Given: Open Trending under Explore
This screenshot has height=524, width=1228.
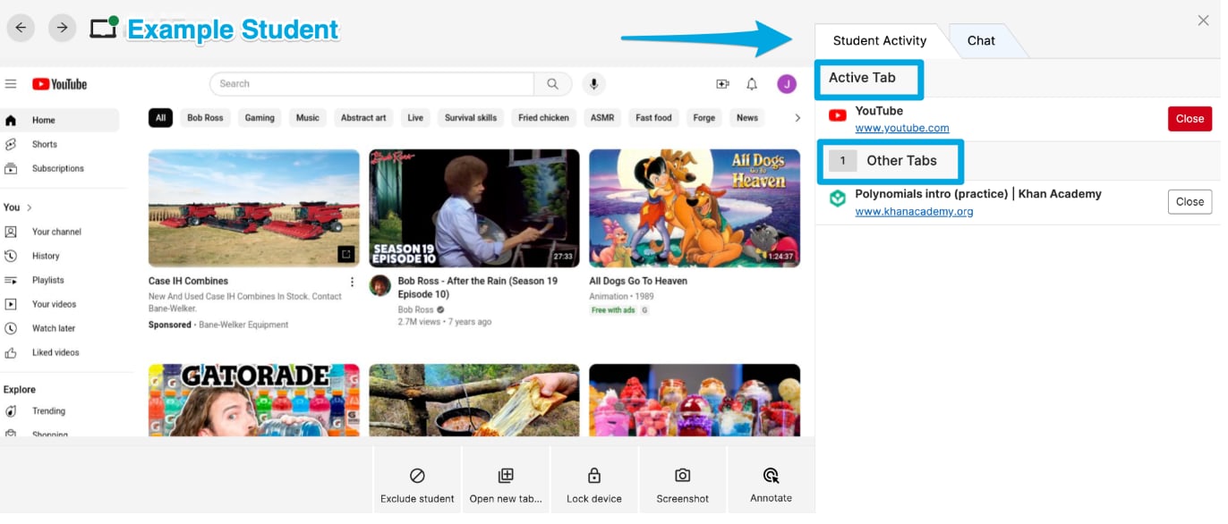Looking at the screenshot, I should coord(60,411).
